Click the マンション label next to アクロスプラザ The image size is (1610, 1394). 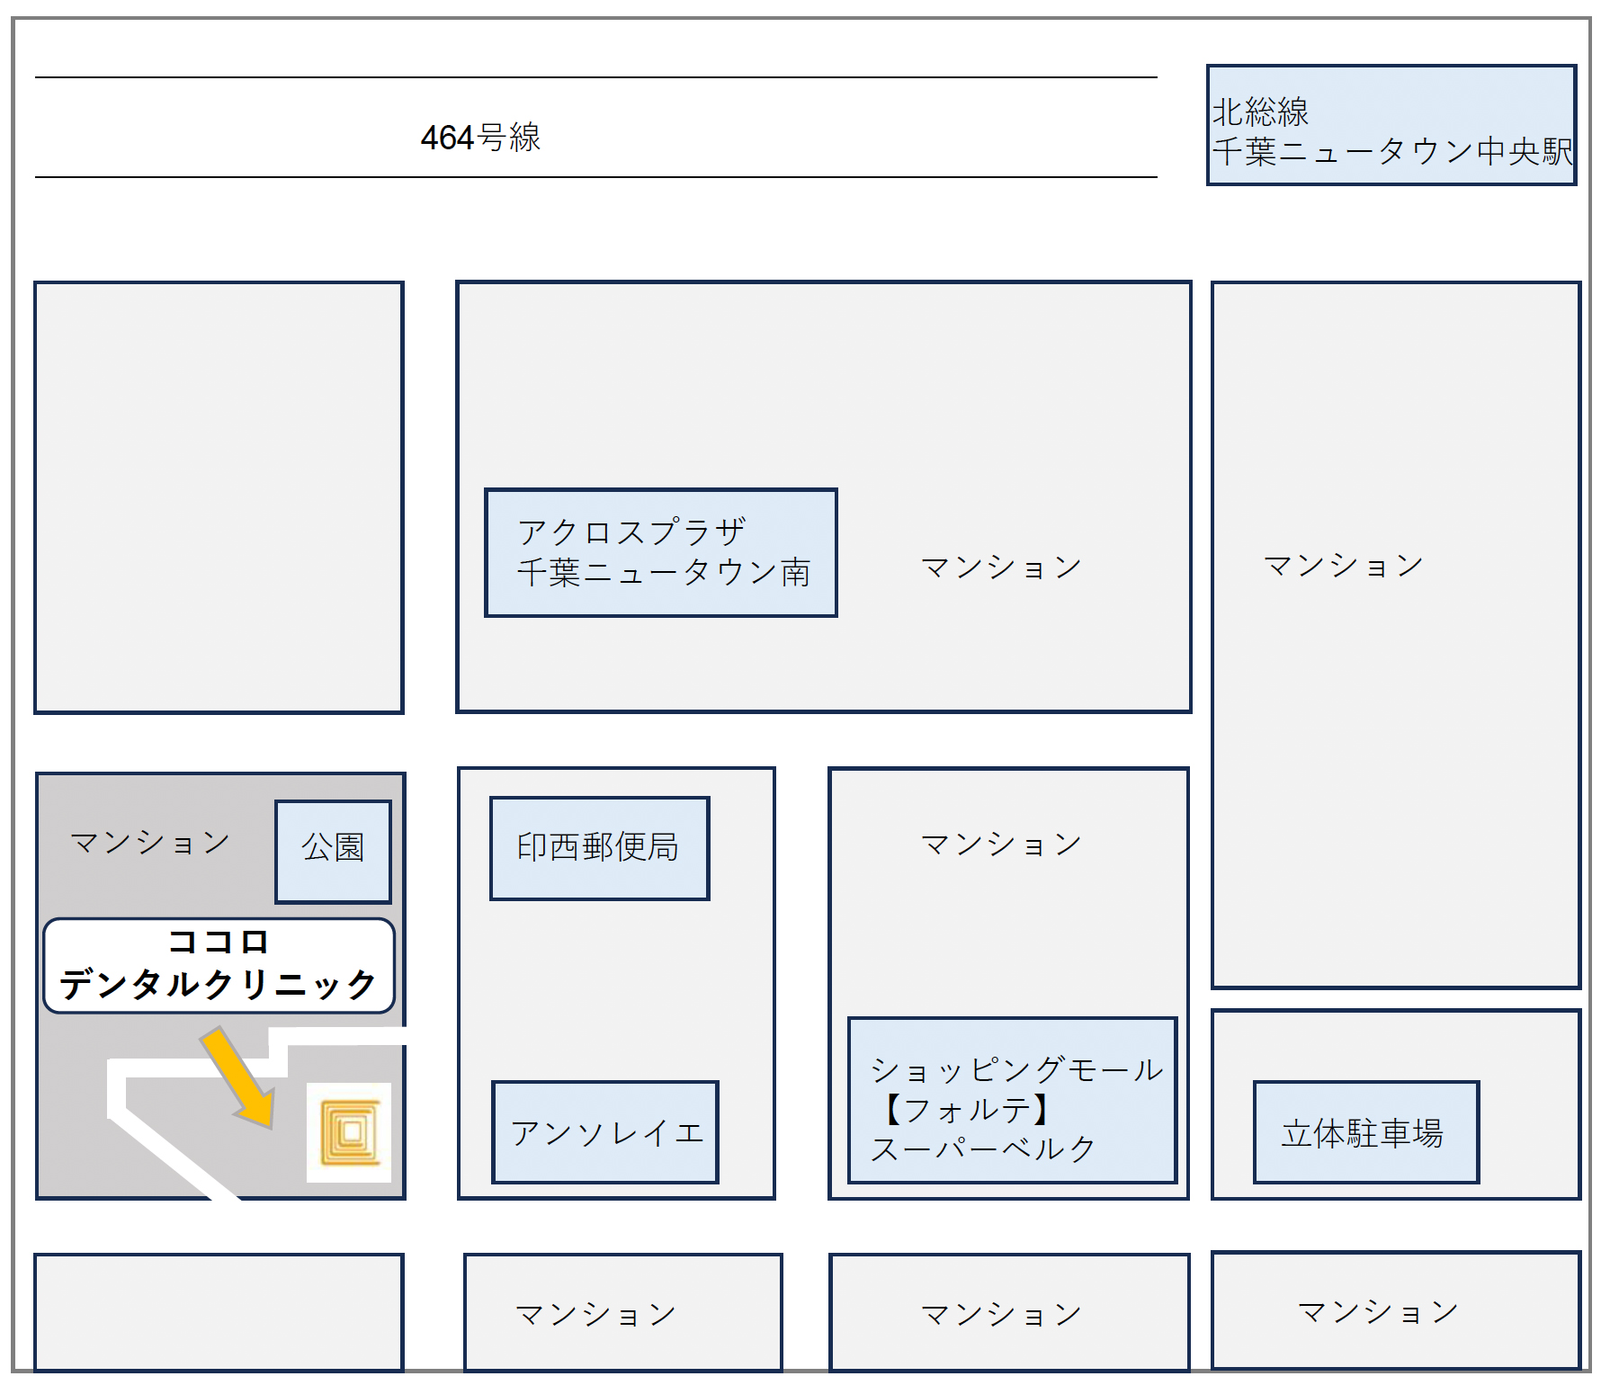pos(1001,567)
